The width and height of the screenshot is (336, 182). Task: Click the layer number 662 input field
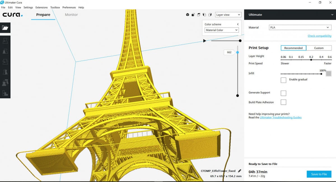point(229,52)
